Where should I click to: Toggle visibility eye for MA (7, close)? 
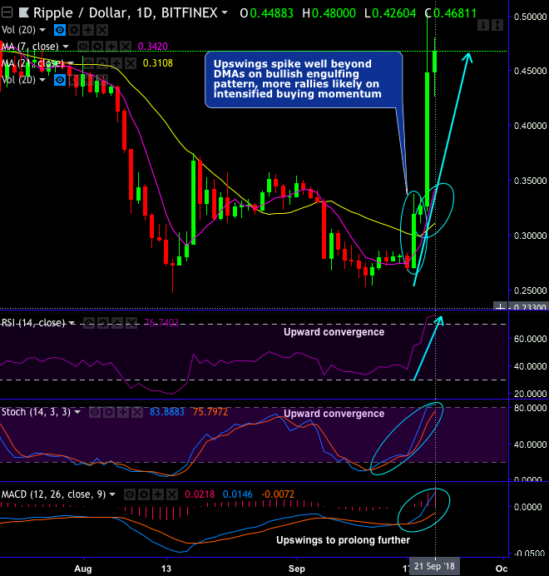tap(83, 47)
